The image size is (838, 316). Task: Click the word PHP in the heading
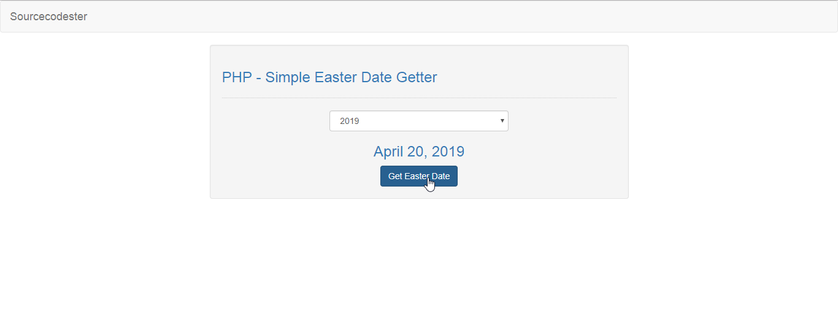coord(237,77)
